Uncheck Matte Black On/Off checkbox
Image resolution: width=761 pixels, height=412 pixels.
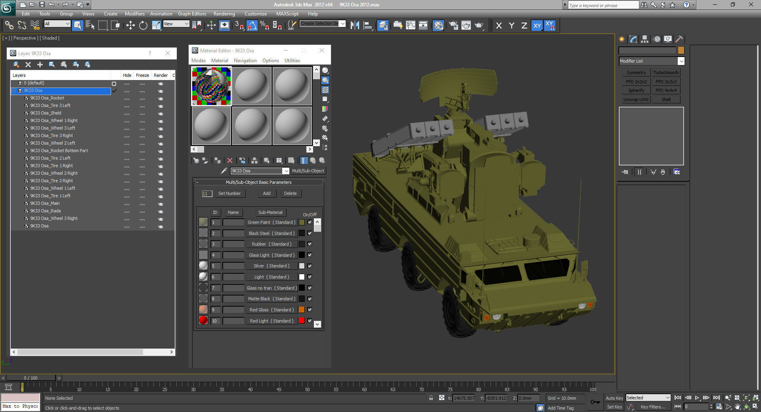(310, 299)
